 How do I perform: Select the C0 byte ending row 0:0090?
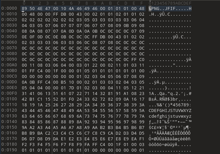tap(142, 60)
